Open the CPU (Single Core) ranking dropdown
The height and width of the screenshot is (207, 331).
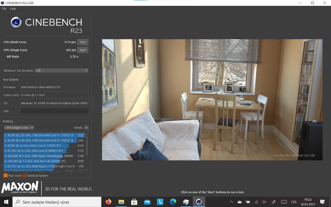[19, 128]
